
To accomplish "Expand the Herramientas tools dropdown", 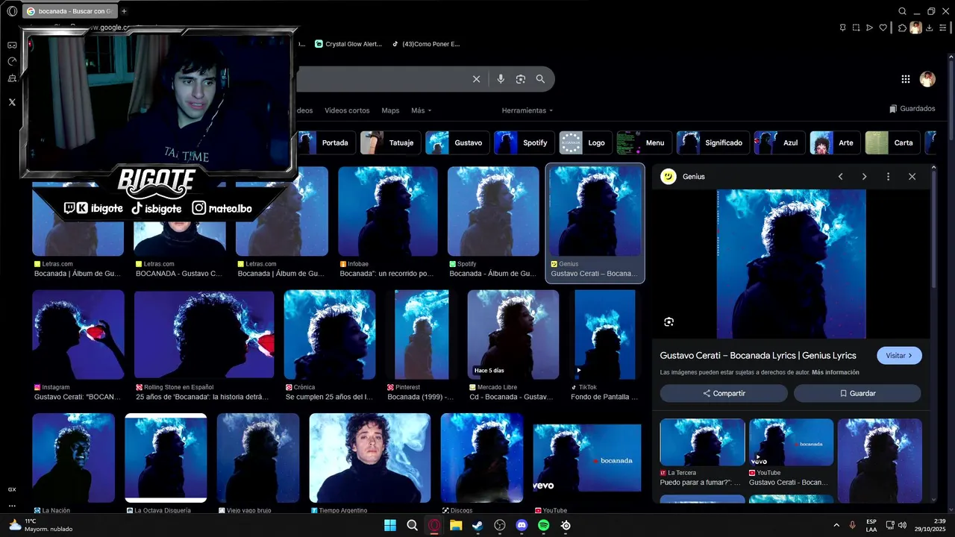I will 527,110.
